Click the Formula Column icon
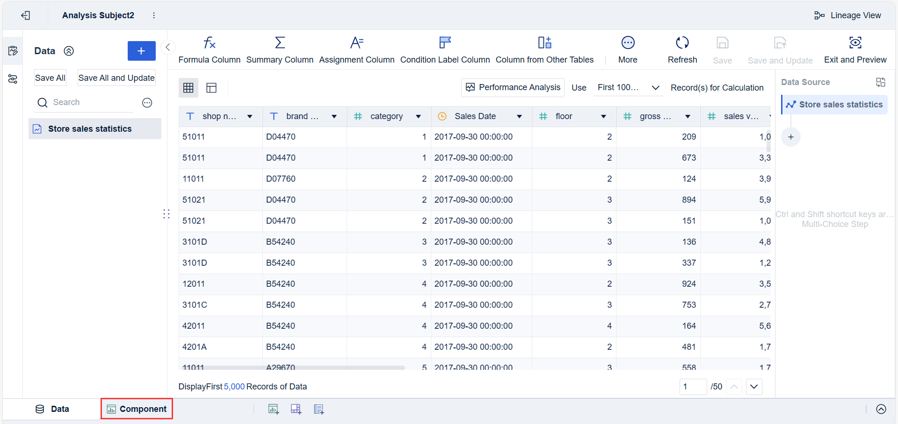898x424 pixels. (209, 43)
